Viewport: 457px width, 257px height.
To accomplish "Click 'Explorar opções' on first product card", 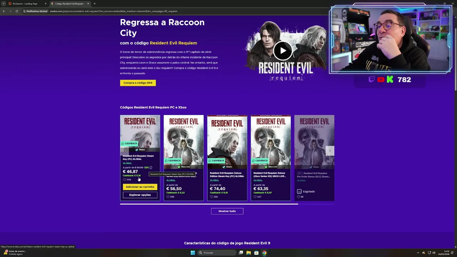I will [x=140, y=195].
